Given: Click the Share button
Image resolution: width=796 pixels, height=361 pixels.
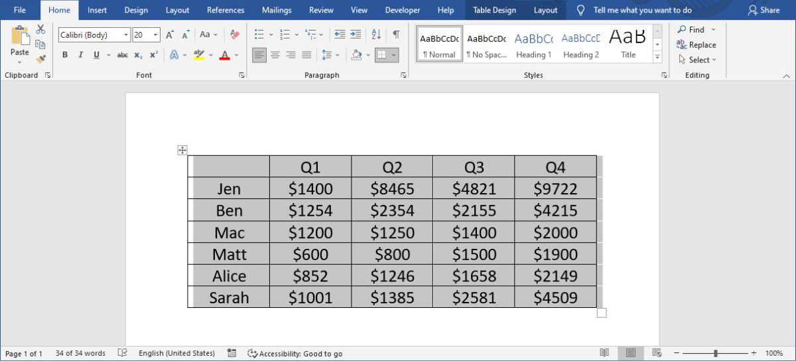Looking at the screenshot, I should pos(763,10).
